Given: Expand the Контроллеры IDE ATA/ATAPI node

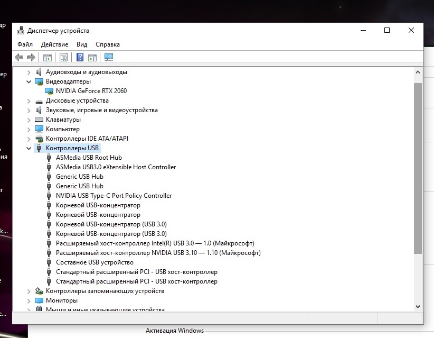Looking at the screenshot, I should coord(29,139).
